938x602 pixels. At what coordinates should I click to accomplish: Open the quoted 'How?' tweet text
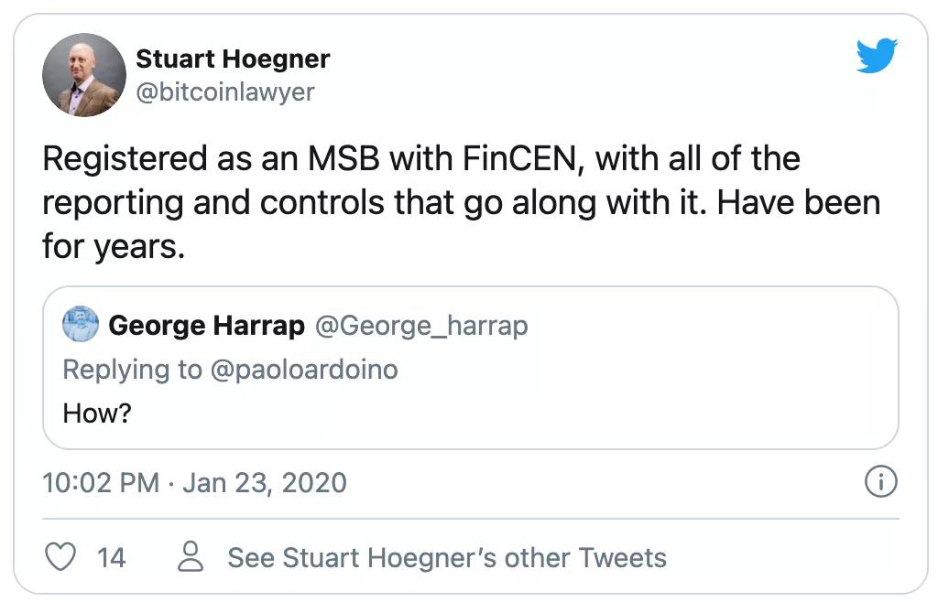97,413
